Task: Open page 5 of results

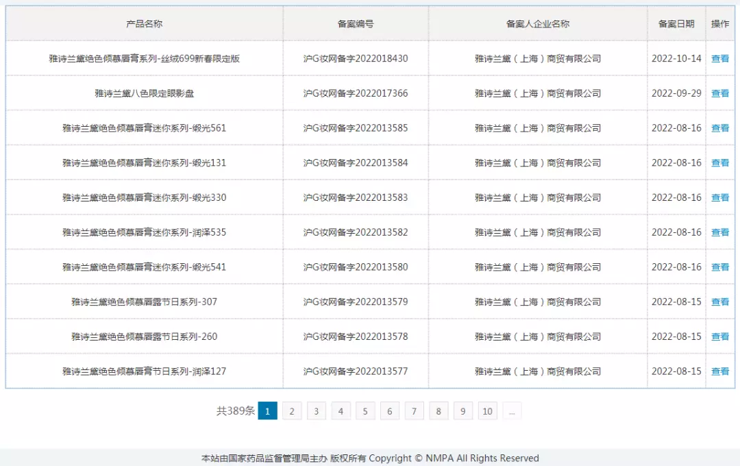Action: point(365,410)
